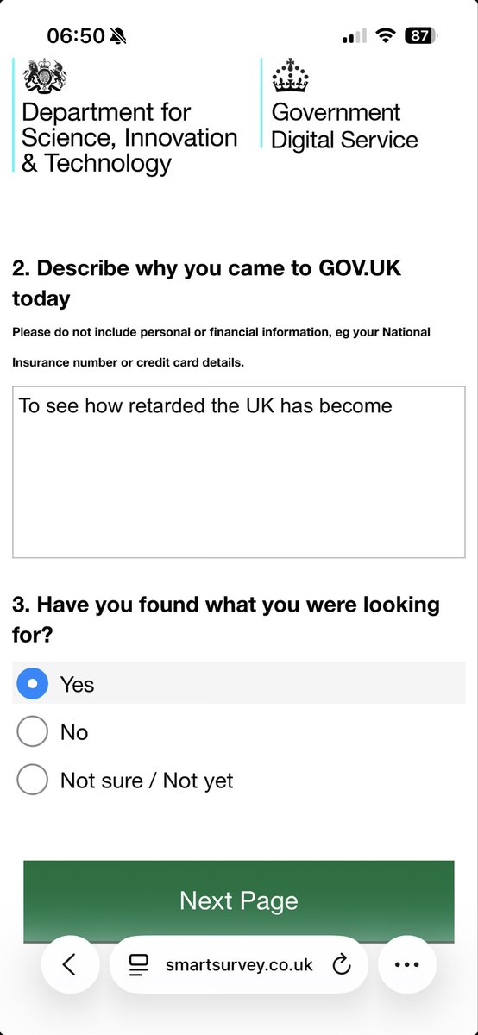Tap the Government Digital Service logo text
This screenshot has height=1035, width=478.
pos(344,126)
